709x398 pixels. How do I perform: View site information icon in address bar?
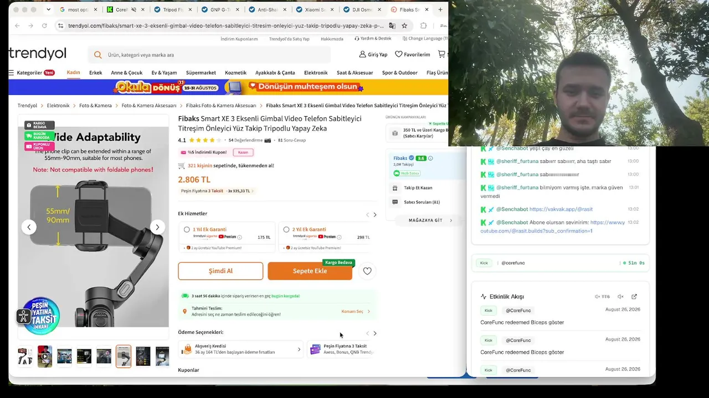click(61, 25)
